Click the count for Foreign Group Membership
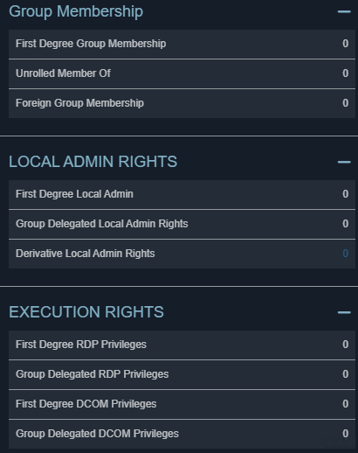Viewport: 358px width, 453px height. pos(346,103)
